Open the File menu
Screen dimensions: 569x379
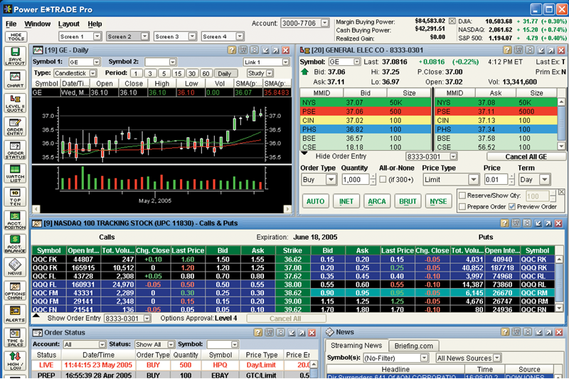coord(11,24)
